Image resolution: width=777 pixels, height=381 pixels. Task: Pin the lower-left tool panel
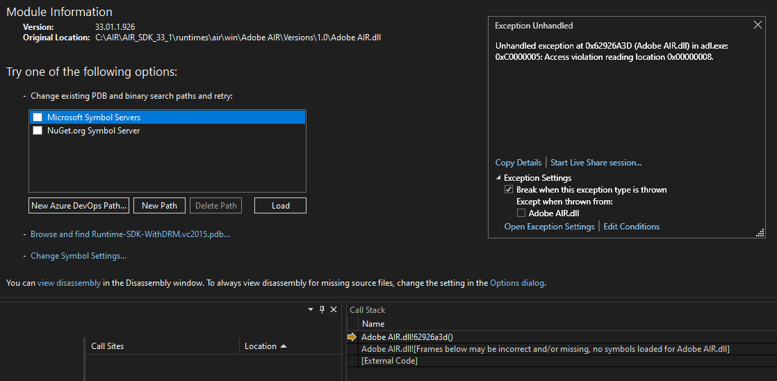[x=322, y=309]
